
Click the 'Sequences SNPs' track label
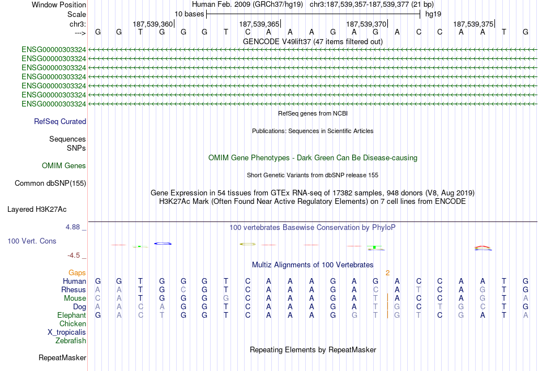(67, 143)
